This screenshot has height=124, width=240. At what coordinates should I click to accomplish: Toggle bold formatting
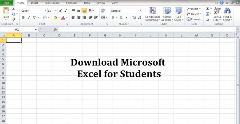[x=23, y=17]
